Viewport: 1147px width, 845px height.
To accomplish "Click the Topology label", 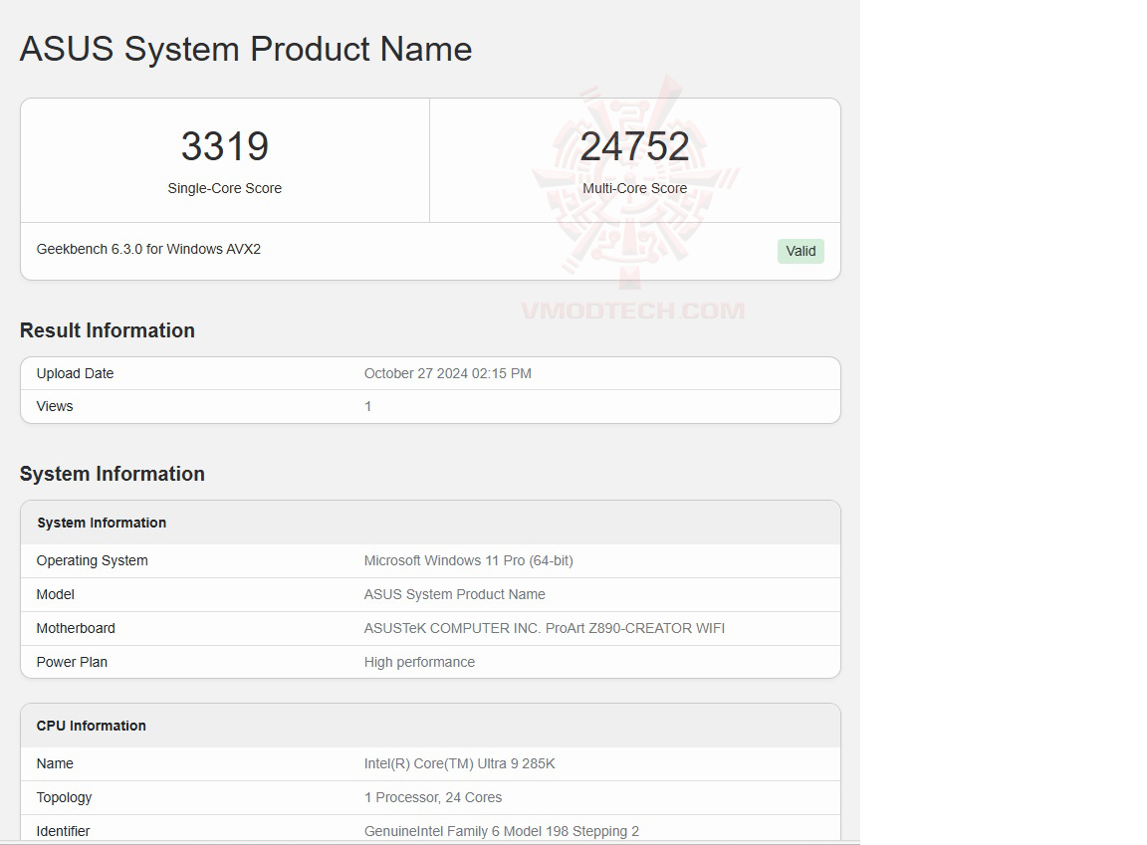I will pyautogui.click(x=65, y=797).
